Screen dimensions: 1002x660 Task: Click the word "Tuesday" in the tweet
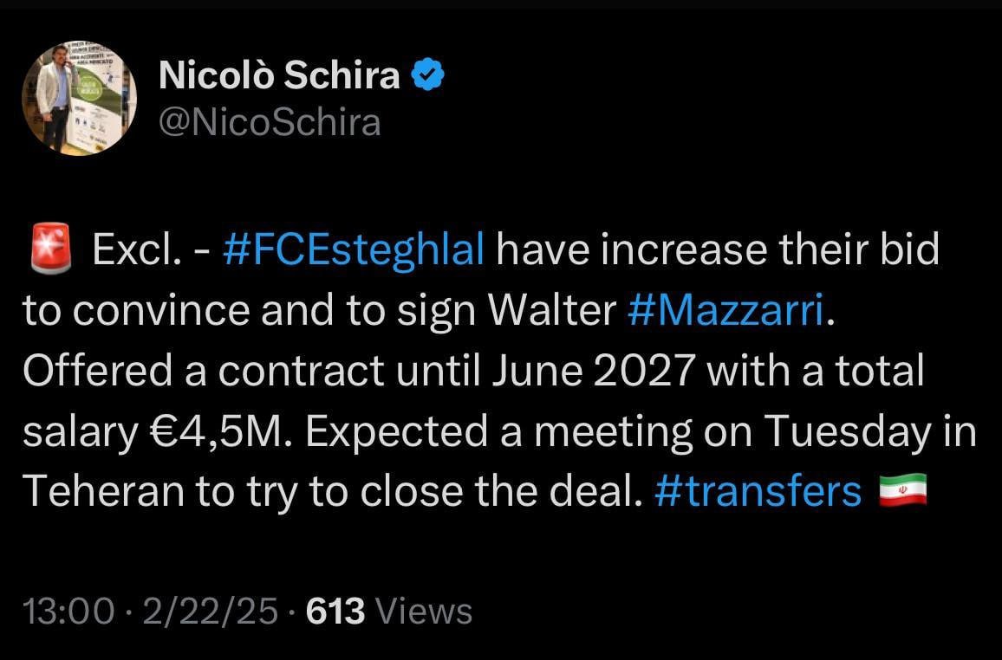point(848,431)
